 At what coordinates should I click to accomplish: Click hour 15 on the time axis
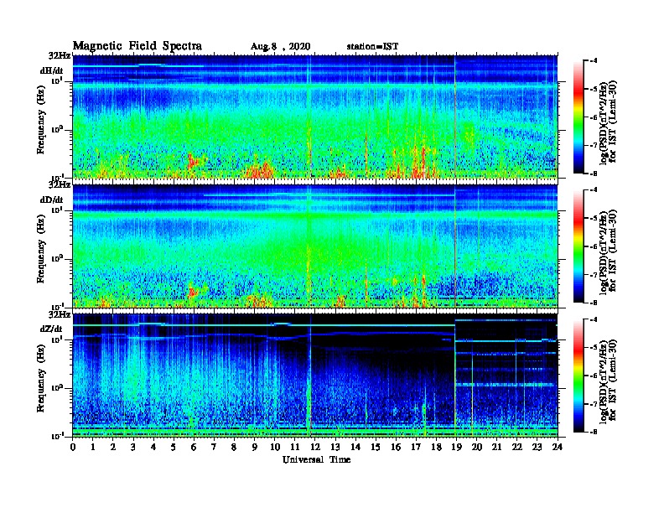[376, 448]
